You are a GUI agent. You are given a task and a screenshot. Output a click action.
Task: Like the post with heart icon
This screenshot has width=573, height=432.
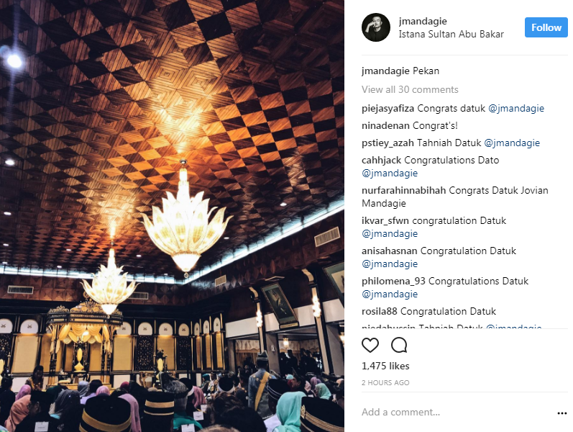tap(370, 345)
